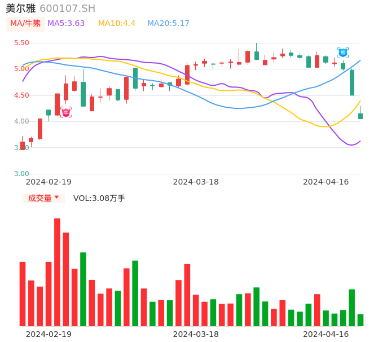This screenshot has height=342, width=387.
Task: Click the stock code 600107.SH
Action: pyautogui.click(x=68, y=8)
